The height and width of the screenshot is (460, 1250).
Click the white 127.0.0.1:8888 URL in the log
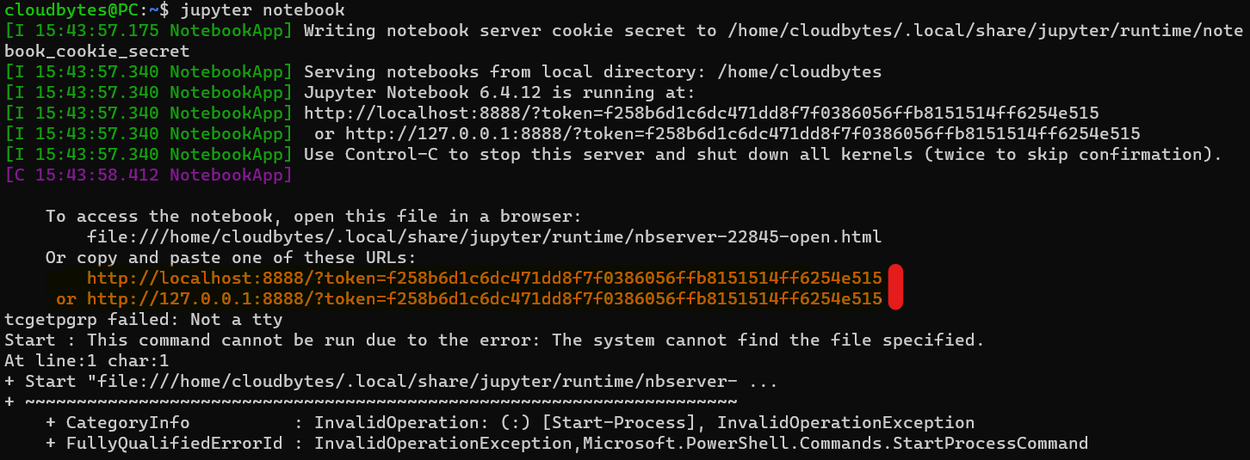click(x=742, y=133)
